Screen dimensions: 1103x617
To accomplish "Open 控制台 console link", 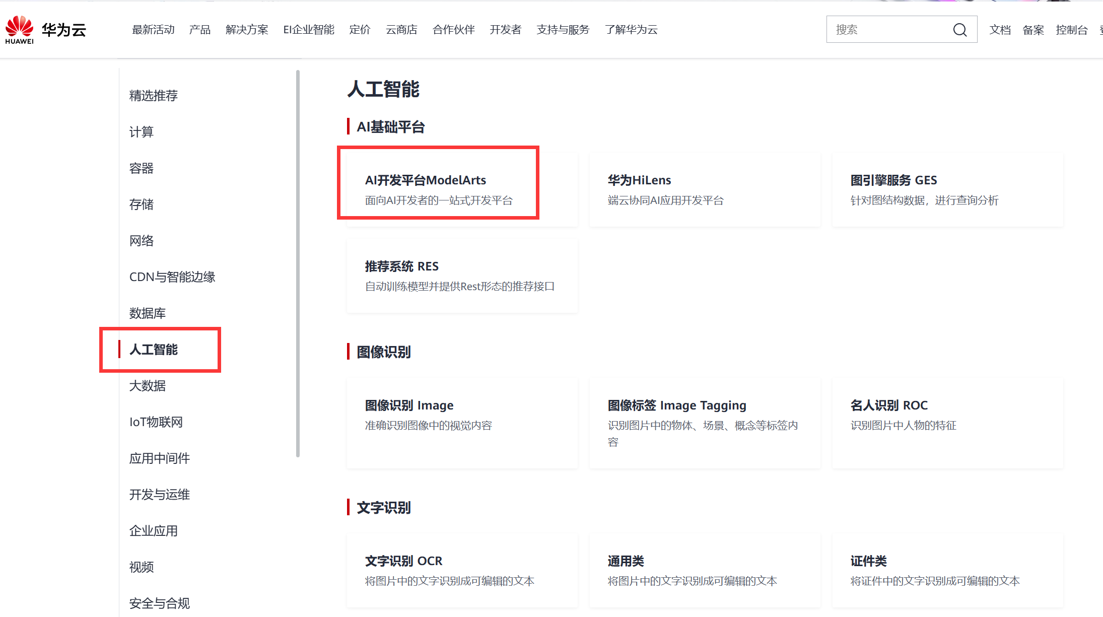I will [x=1072, y=30].
